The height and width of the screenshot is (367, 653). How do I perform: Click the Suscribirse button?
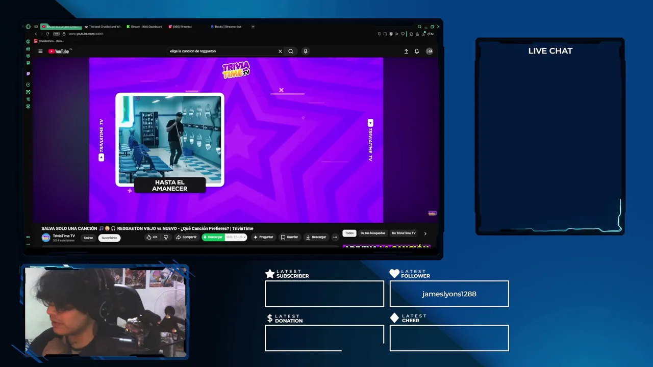coord(109,238)
